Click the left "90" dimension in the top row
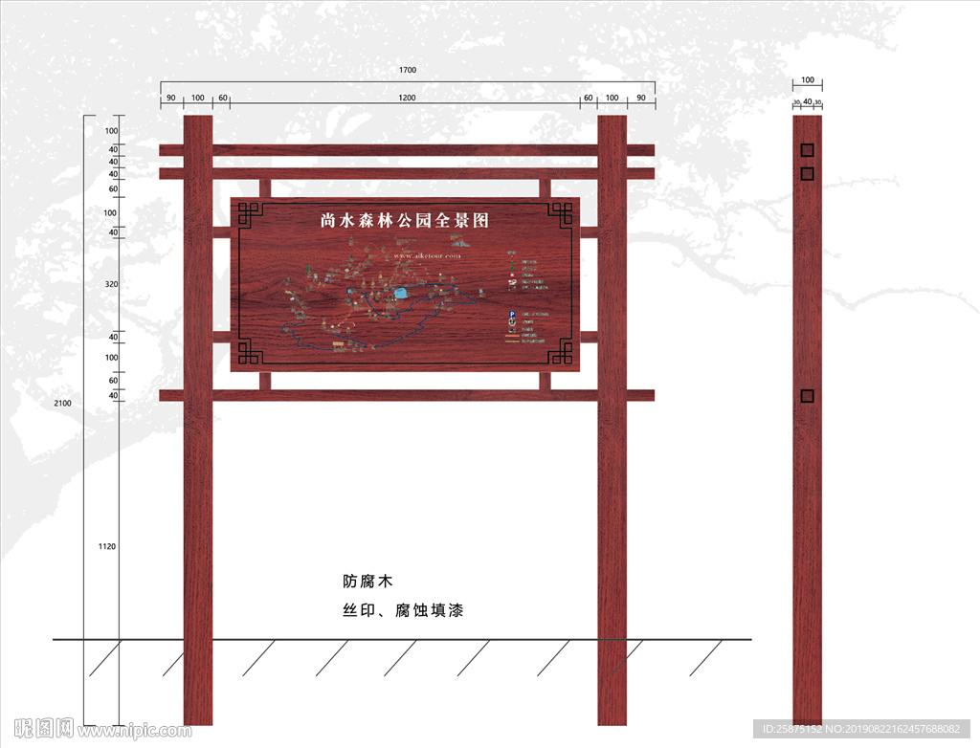This screenshot has height=748, width=980. click(x=171, y=99)
